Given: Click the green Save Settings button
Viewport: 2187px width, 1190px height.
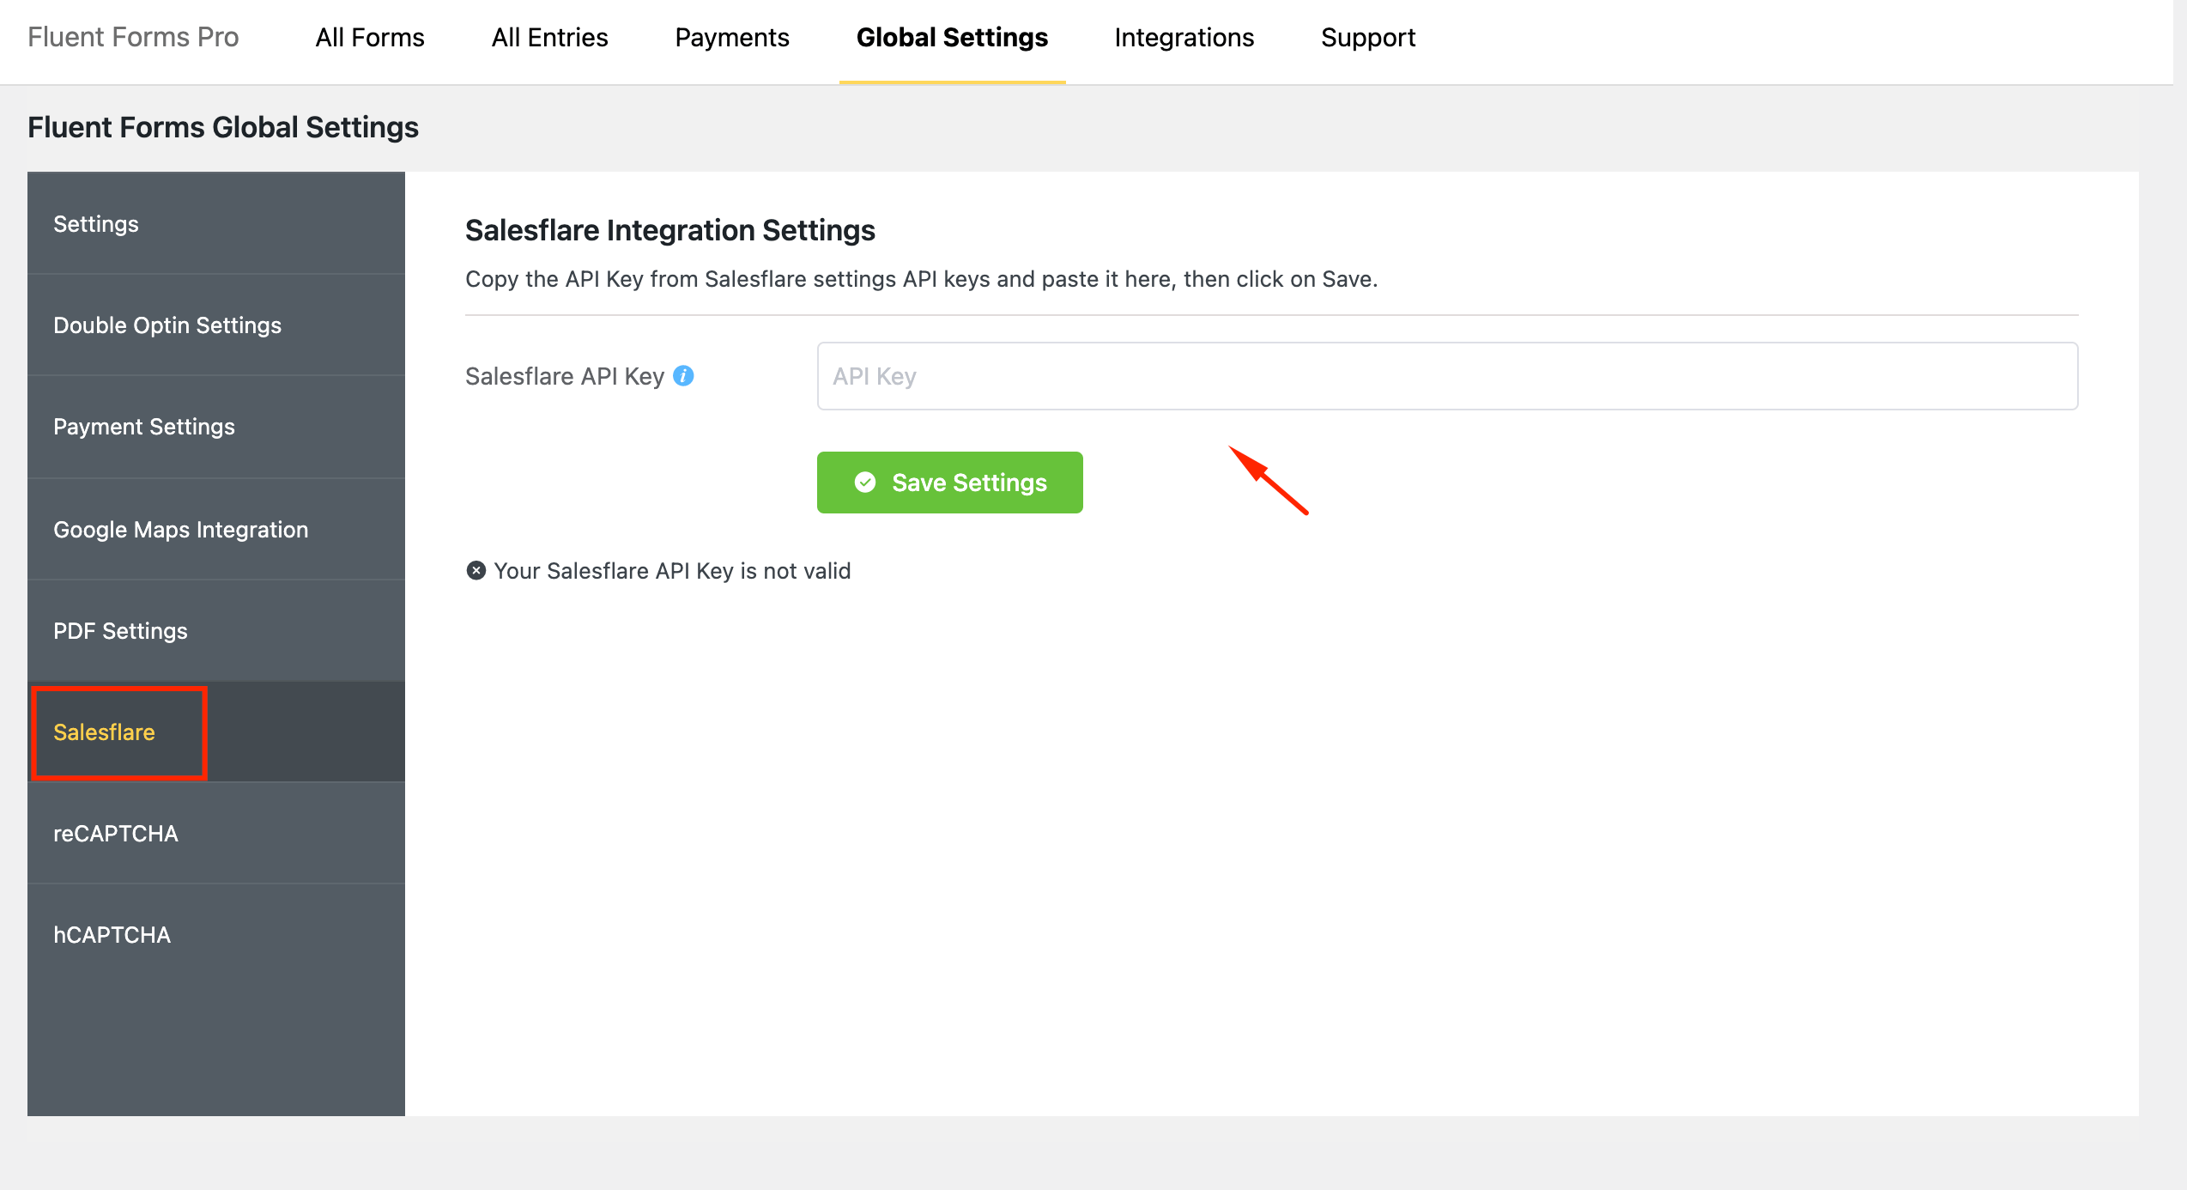Looking at the screenshot, I should [949, 483].
